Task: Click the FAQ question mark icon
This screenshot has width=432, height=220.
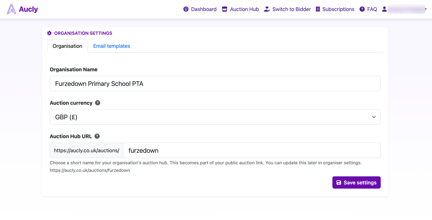Action: [x=362, y=9]
